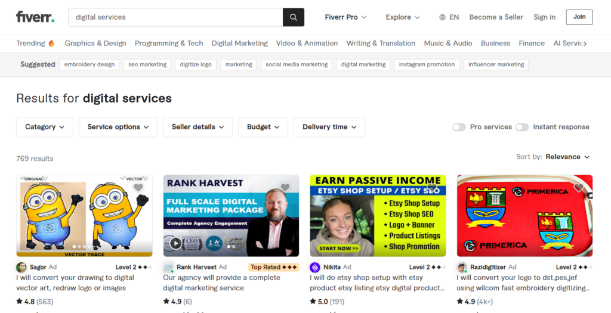Open Graphics & Design category
The height and width of the screenshot is (313, 611).
point(95,43)
